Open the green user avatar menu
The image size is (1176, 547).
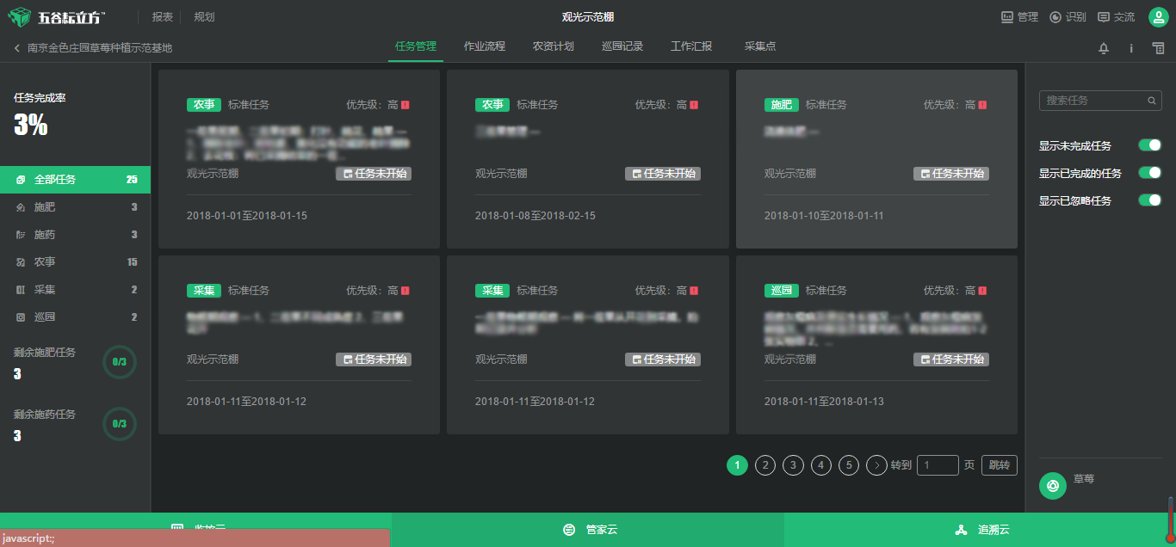coord(1158,16)
